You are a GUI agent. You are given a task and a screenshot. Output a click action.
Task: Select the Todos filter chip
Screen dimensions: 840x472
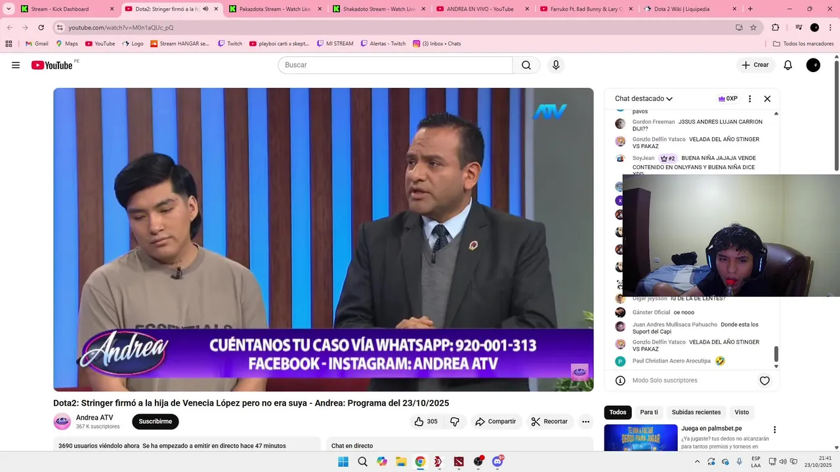(x=618, y=412)
